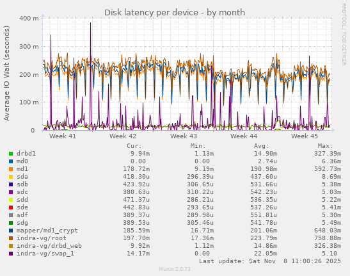The image size is (350, 276).
Task: Click the '300 m' y-axis tick label
Action: pos(29,47)
